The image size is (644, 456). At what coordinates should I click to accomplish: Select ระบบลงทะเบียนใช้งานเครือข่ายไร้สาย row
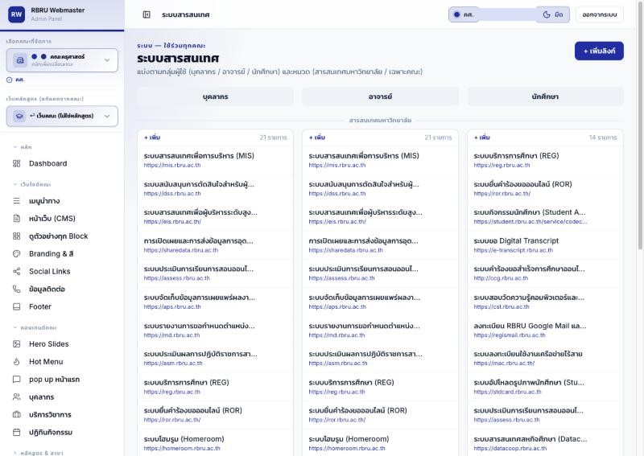point(545,359)
